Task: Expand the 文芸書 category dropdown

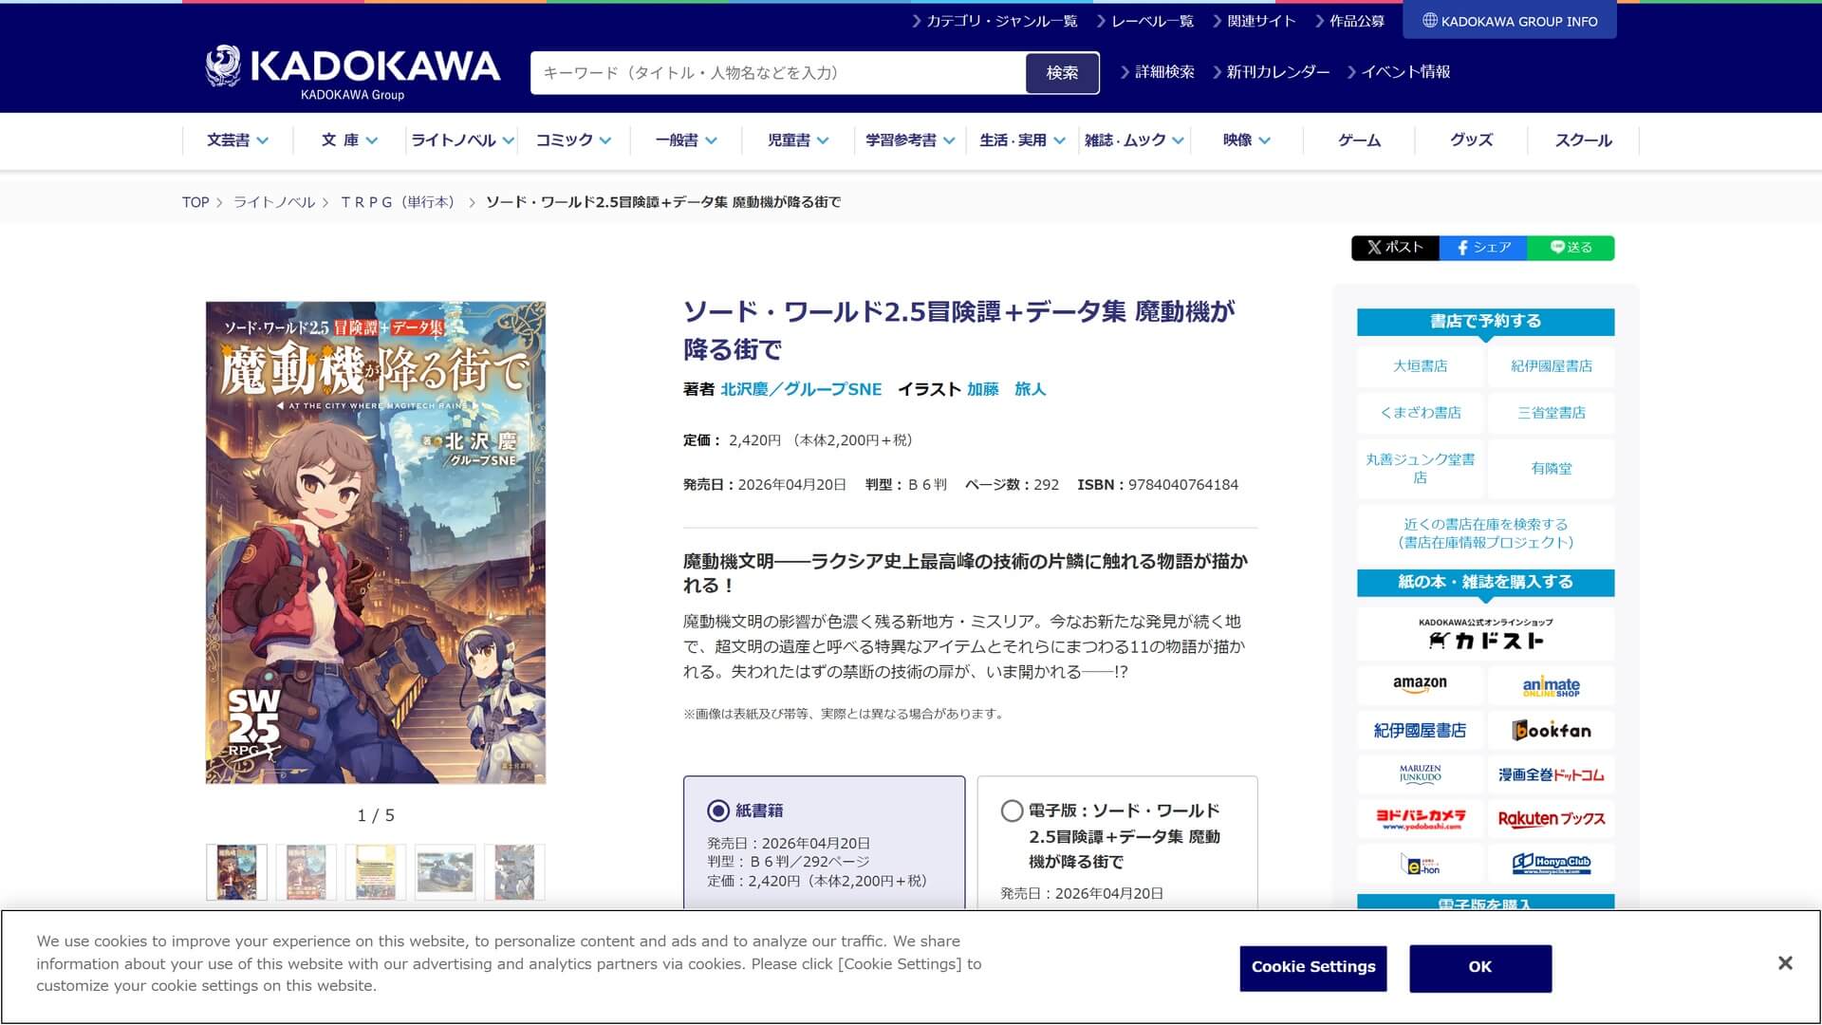Action: [x=237, y=140]
